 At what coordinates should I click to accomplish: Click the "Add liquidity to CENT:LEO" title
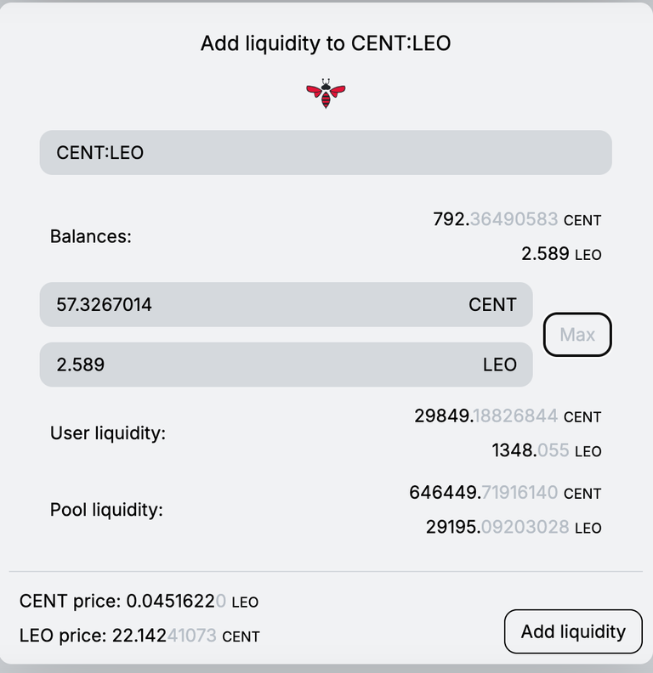point(326,43)
